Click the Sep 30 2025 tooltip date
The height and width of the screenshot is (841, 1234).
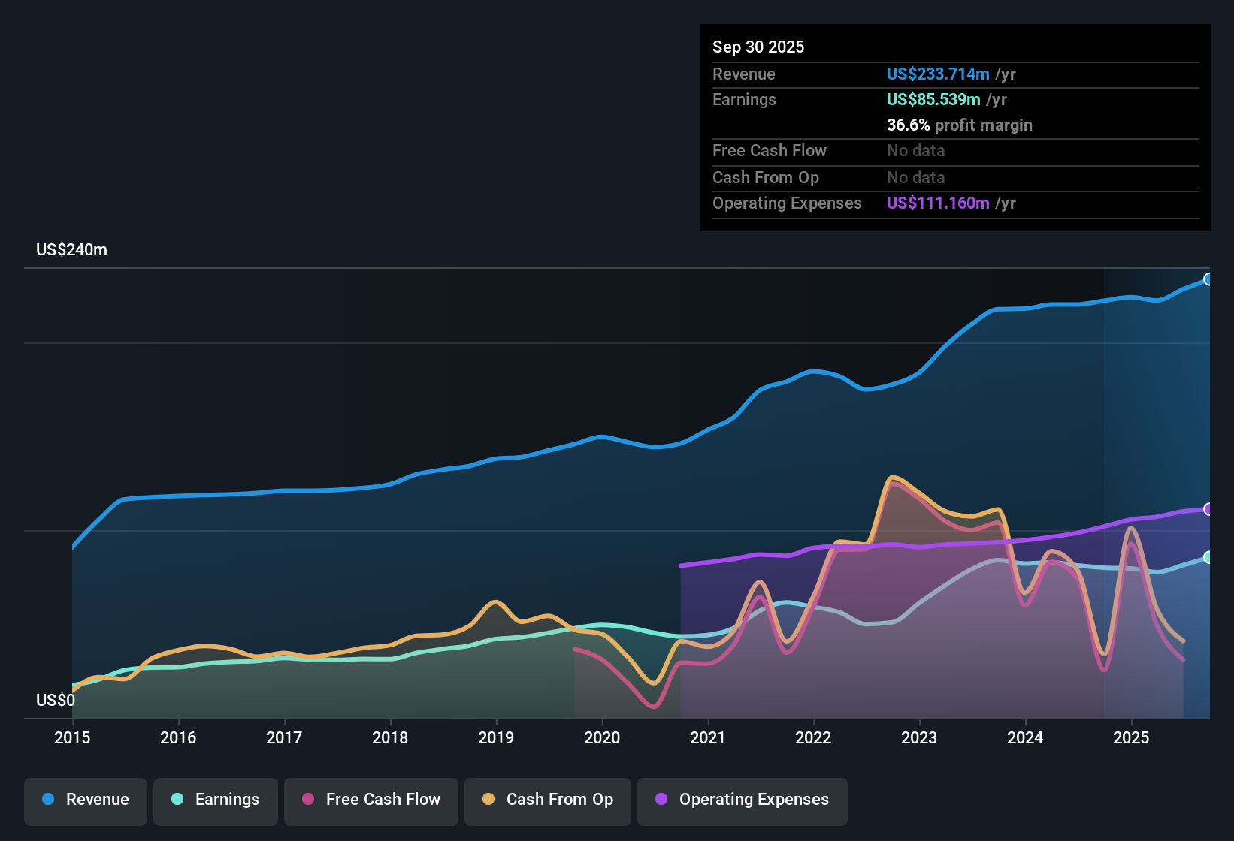click(758, 47)
